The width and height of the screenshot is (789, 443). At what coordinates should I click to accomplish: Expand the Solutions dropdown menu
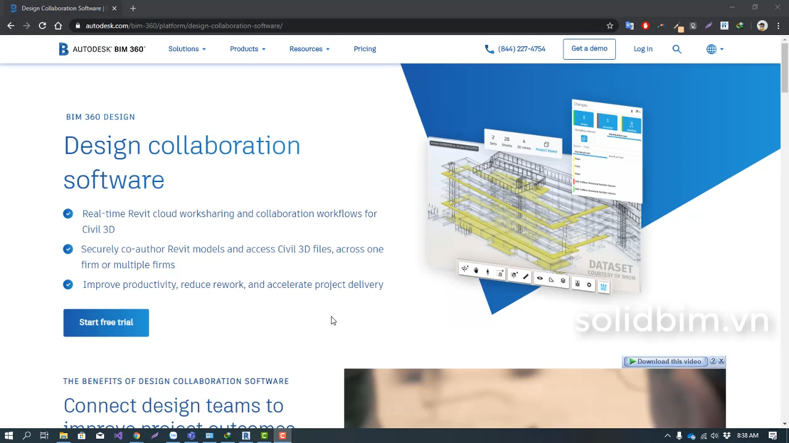[x=187, y=49]
